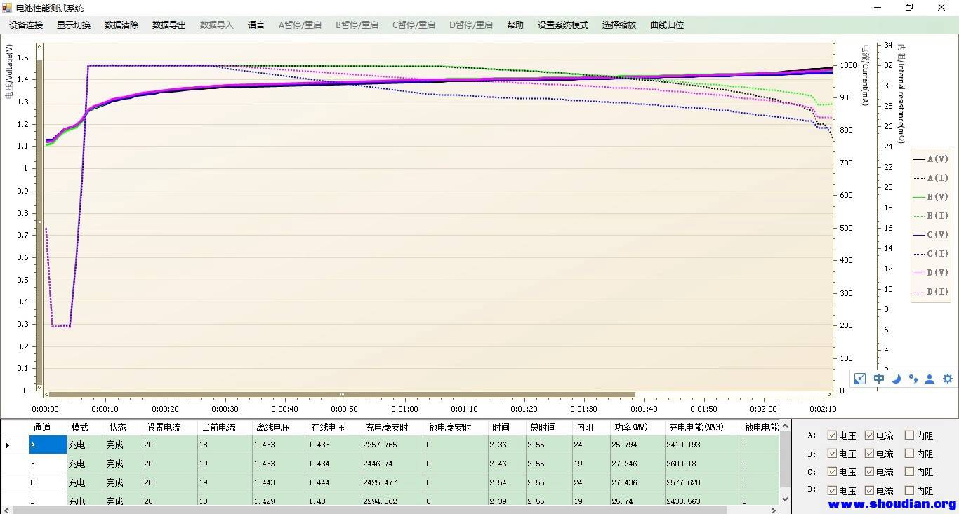Click the 2:46 time cell

tap(508, 464)
